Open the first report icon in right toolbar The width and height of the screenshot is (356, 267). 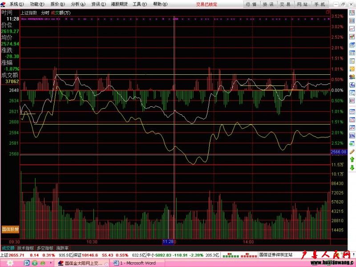coord(352,13)
